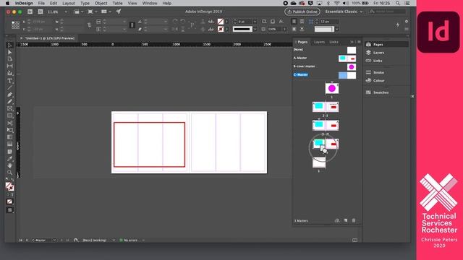
Task: Select the [None] master row
Action: point(325,50)
